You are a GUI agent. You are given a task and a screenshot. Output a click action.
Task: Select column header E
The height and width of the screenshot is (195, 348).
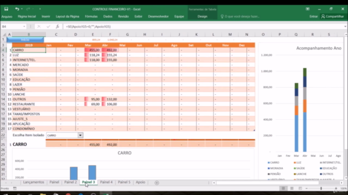point(93,35)
